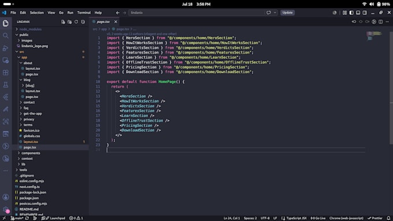
Task: Click the ellipsis for additional views
Action: (6, 171)
